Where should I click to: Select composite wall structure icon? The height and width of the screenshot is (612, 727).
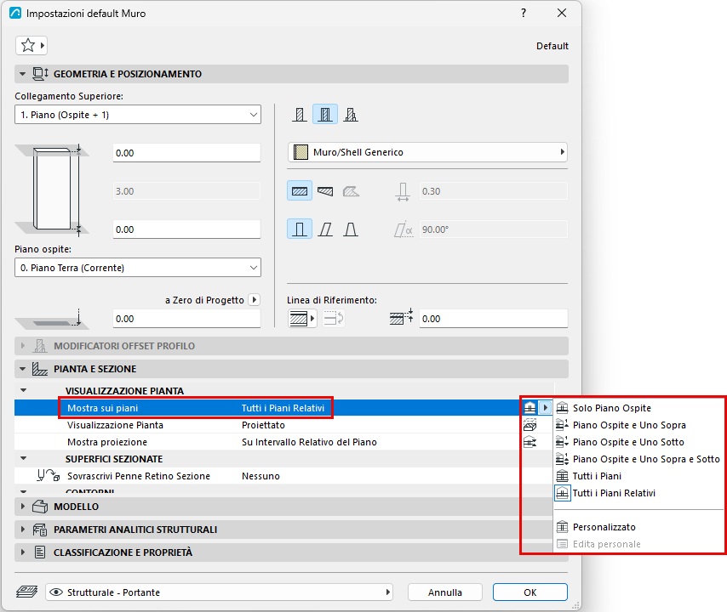coord(325,115)
